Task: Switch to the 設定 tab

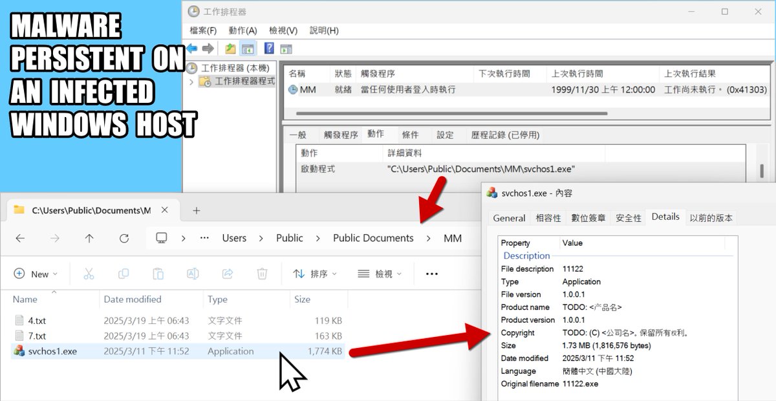Action: point(445,135)
